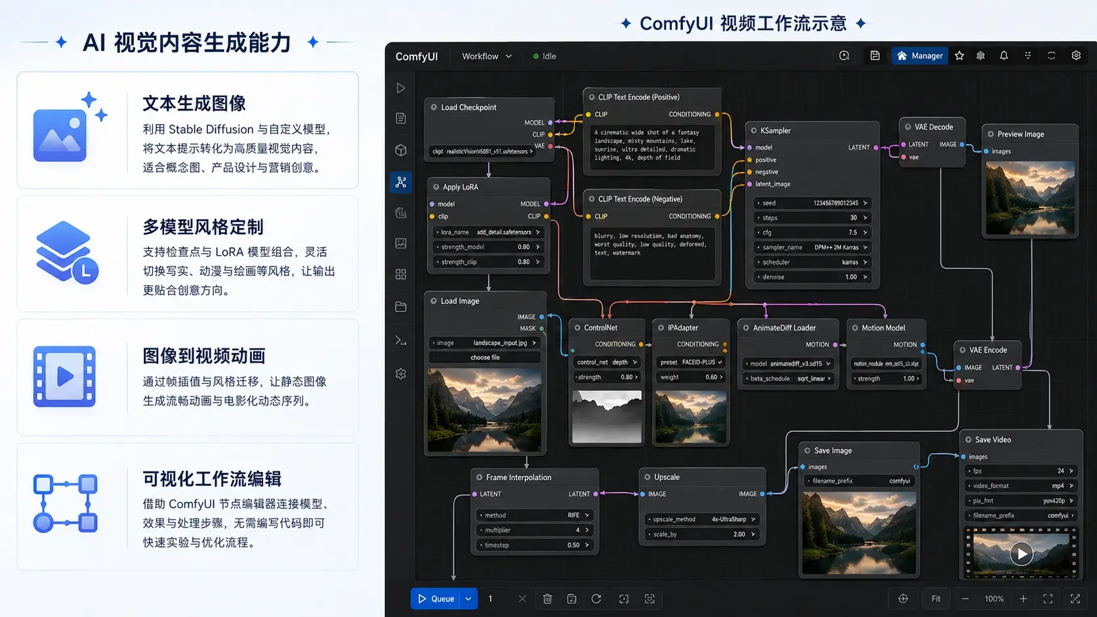Click the trash icon in bottom bar
This screenshot has width=1097, height=617.
pyautogui.click(x=547, y=599)
